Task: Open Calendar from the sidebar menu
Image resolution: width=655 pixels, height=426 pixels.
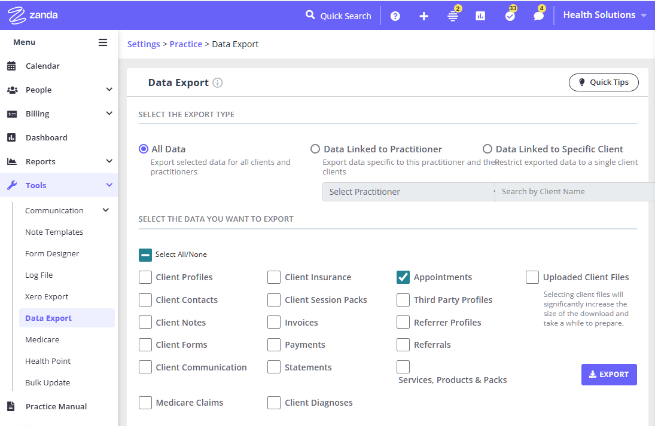Action: 42,66
